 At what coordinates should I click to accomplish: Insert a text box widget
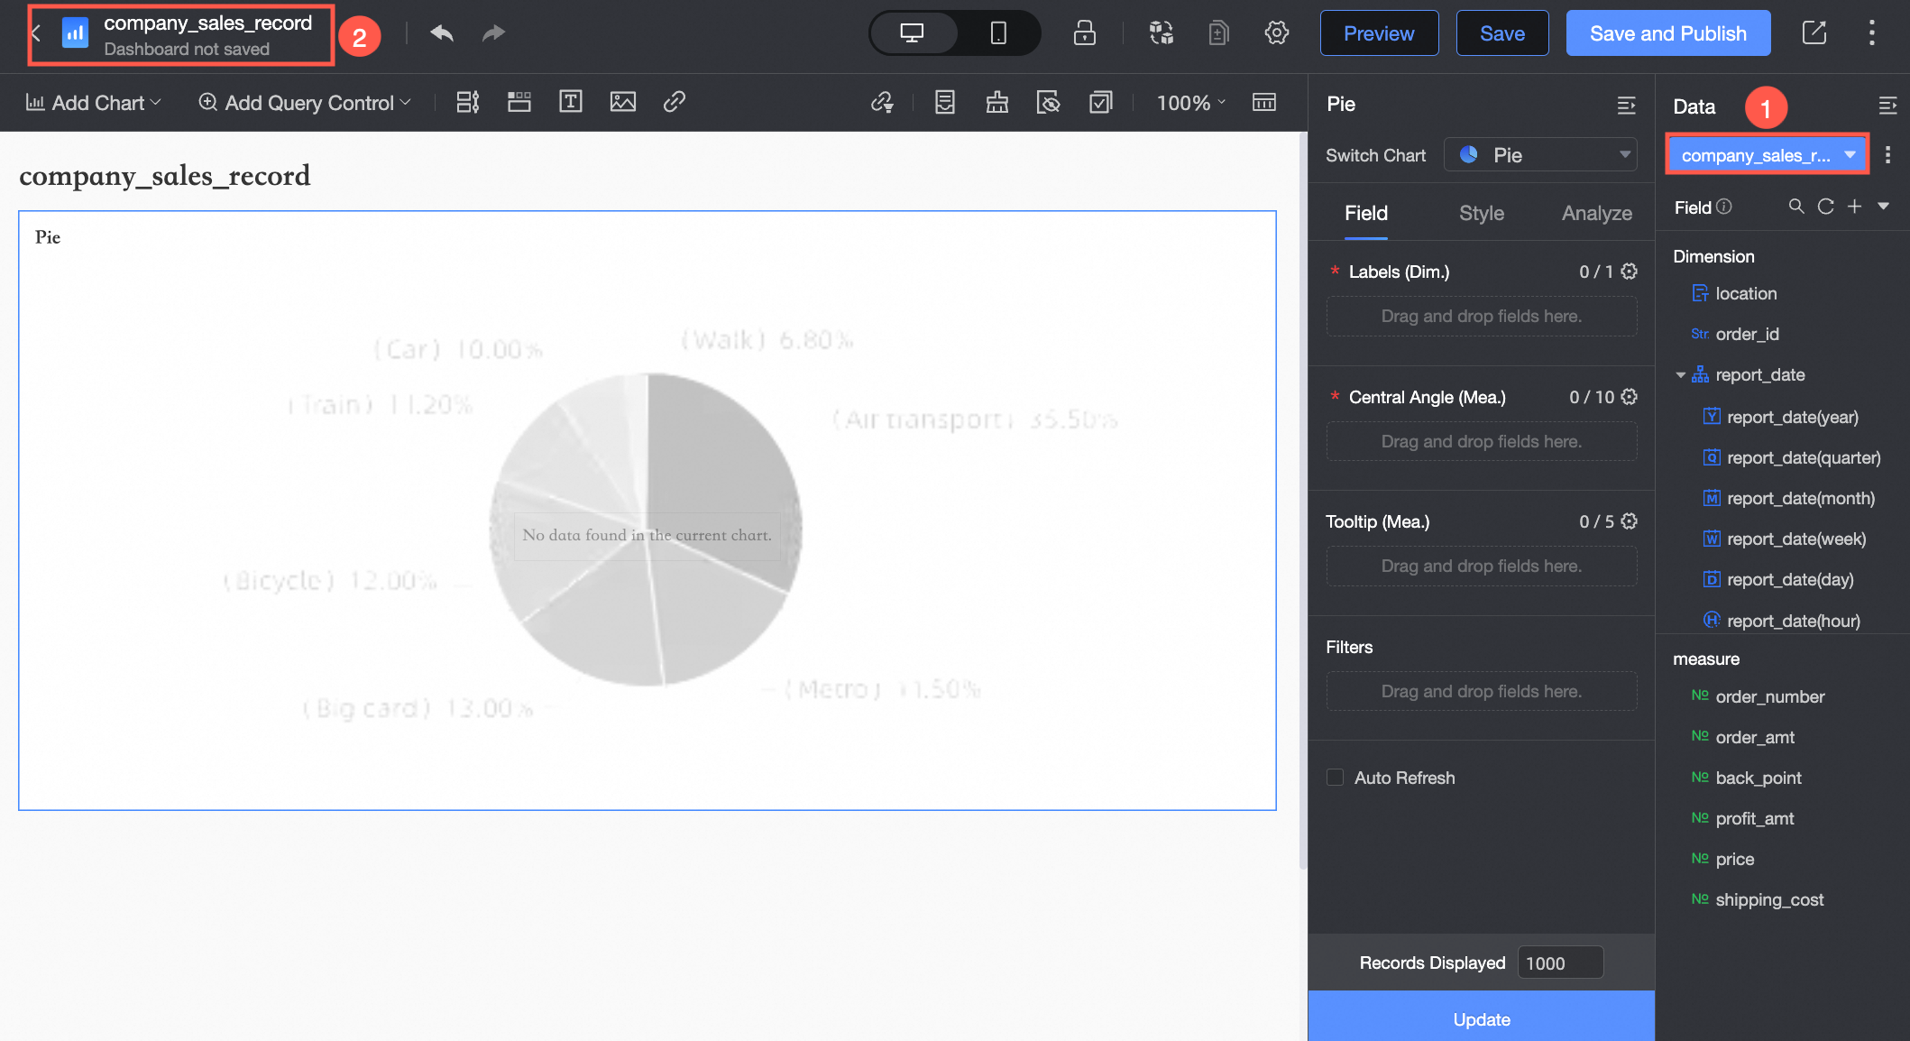pyautogui.click(x=570, y=102)
